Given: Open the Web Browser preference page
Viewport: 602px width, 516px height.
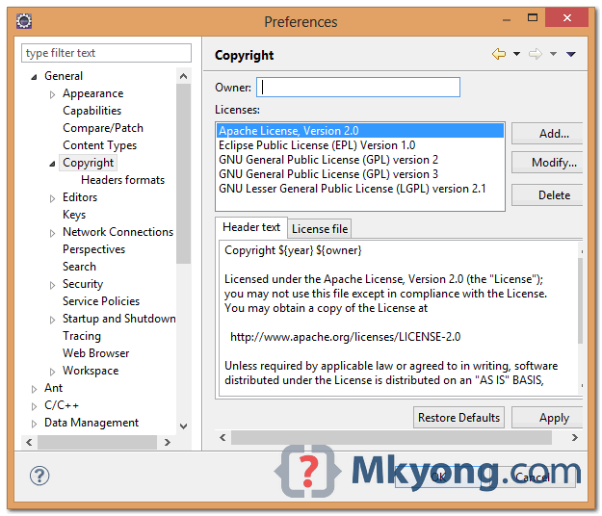Looking at the screenshot, I should [95, 353].
